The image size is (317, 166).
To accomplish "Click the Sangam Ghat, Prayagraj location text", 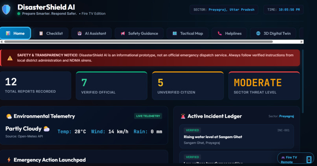I will [202, 143].
